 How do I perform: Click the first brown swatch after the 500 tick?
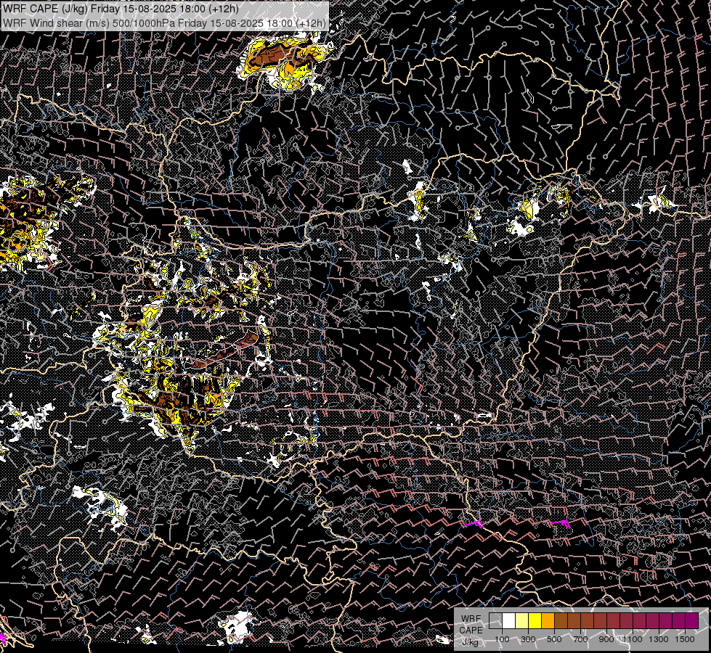coord(561,620)
